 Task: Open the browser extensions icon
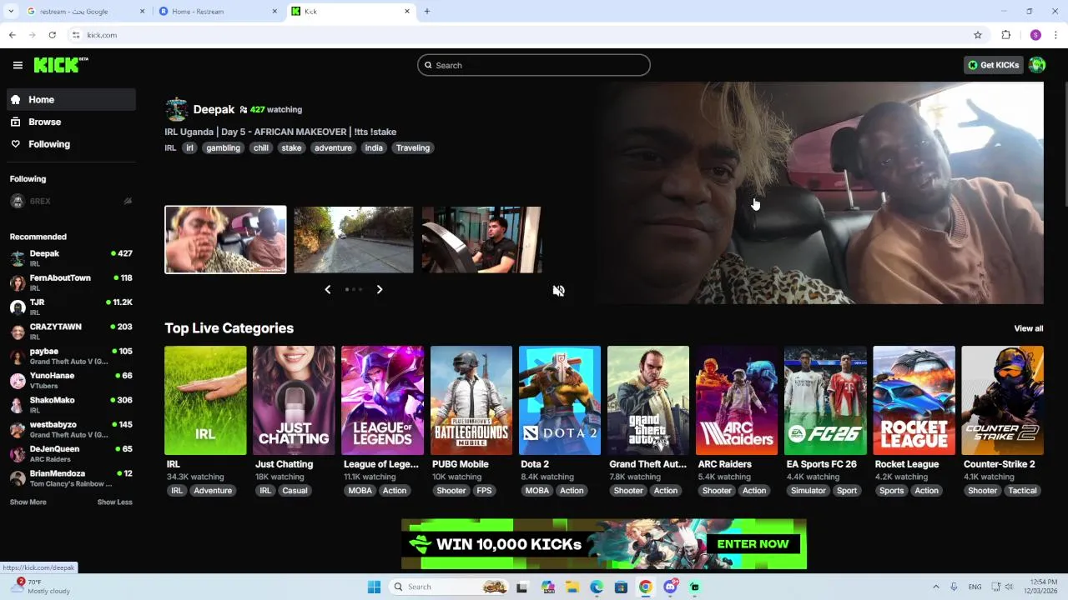tap(1005, 35)
